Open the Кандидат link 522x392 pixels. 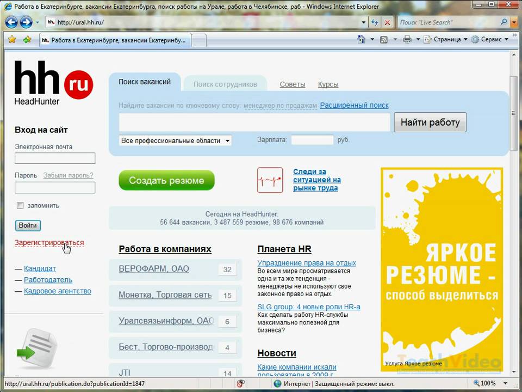point(40,268)
